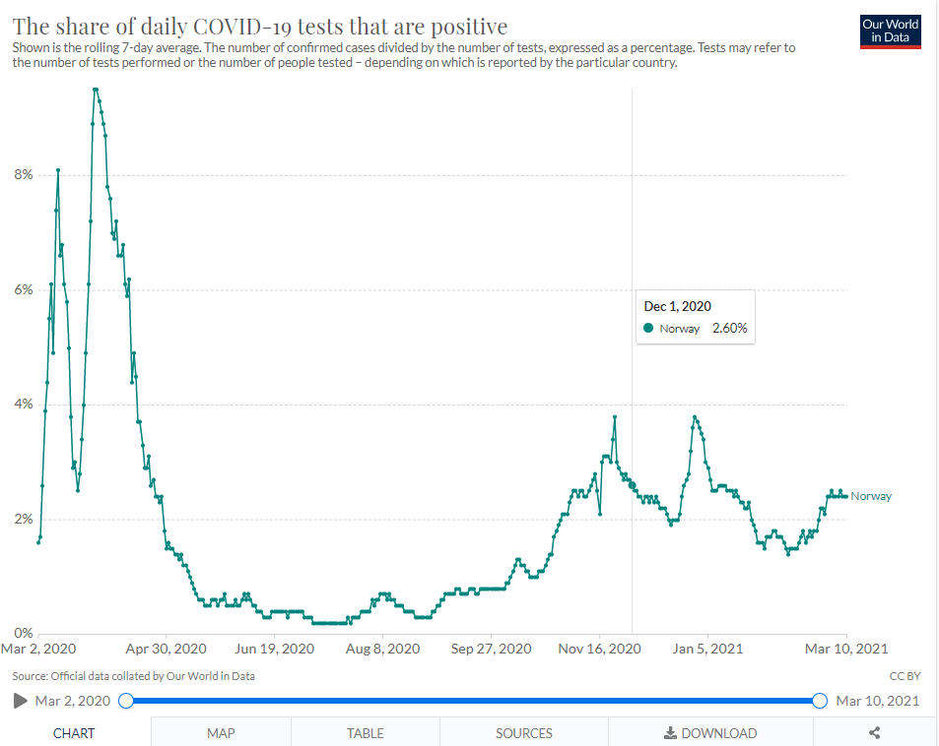Click the CC BY license link
This screenshot has height=746, width=939.
pyautogui.click(x=905, y=676)
